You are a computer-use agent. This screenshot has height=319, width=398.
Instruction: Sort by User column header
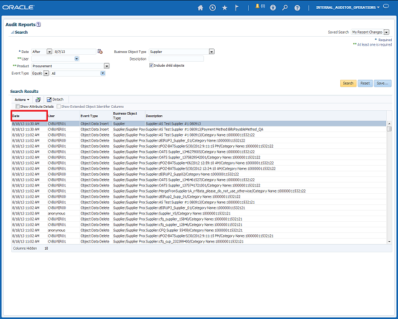pyautogui.click(x=63, y=116)
